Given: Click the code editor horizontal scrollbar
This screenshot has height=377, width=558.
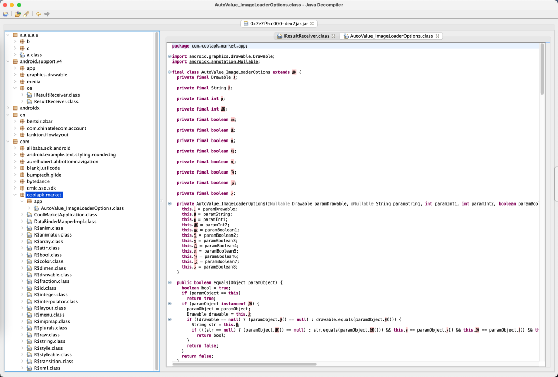Looking at the screenshot, I should point(244,364).
